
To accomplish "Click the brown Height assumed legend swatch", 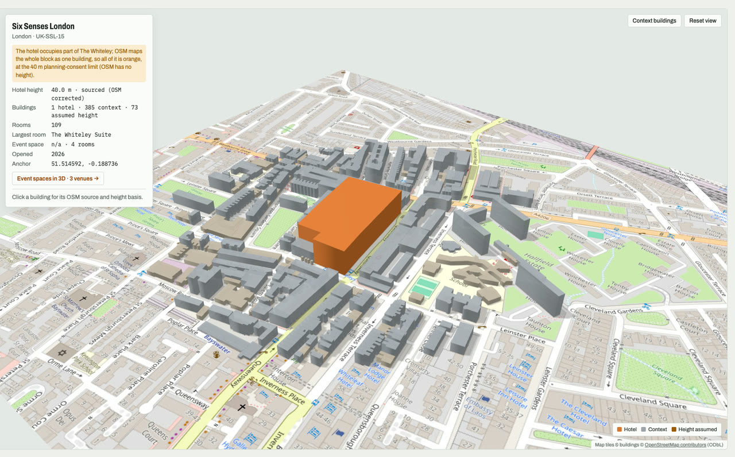I will coord(674,429).
